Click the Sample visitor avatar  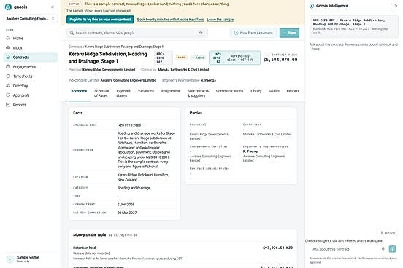(10, 259)
